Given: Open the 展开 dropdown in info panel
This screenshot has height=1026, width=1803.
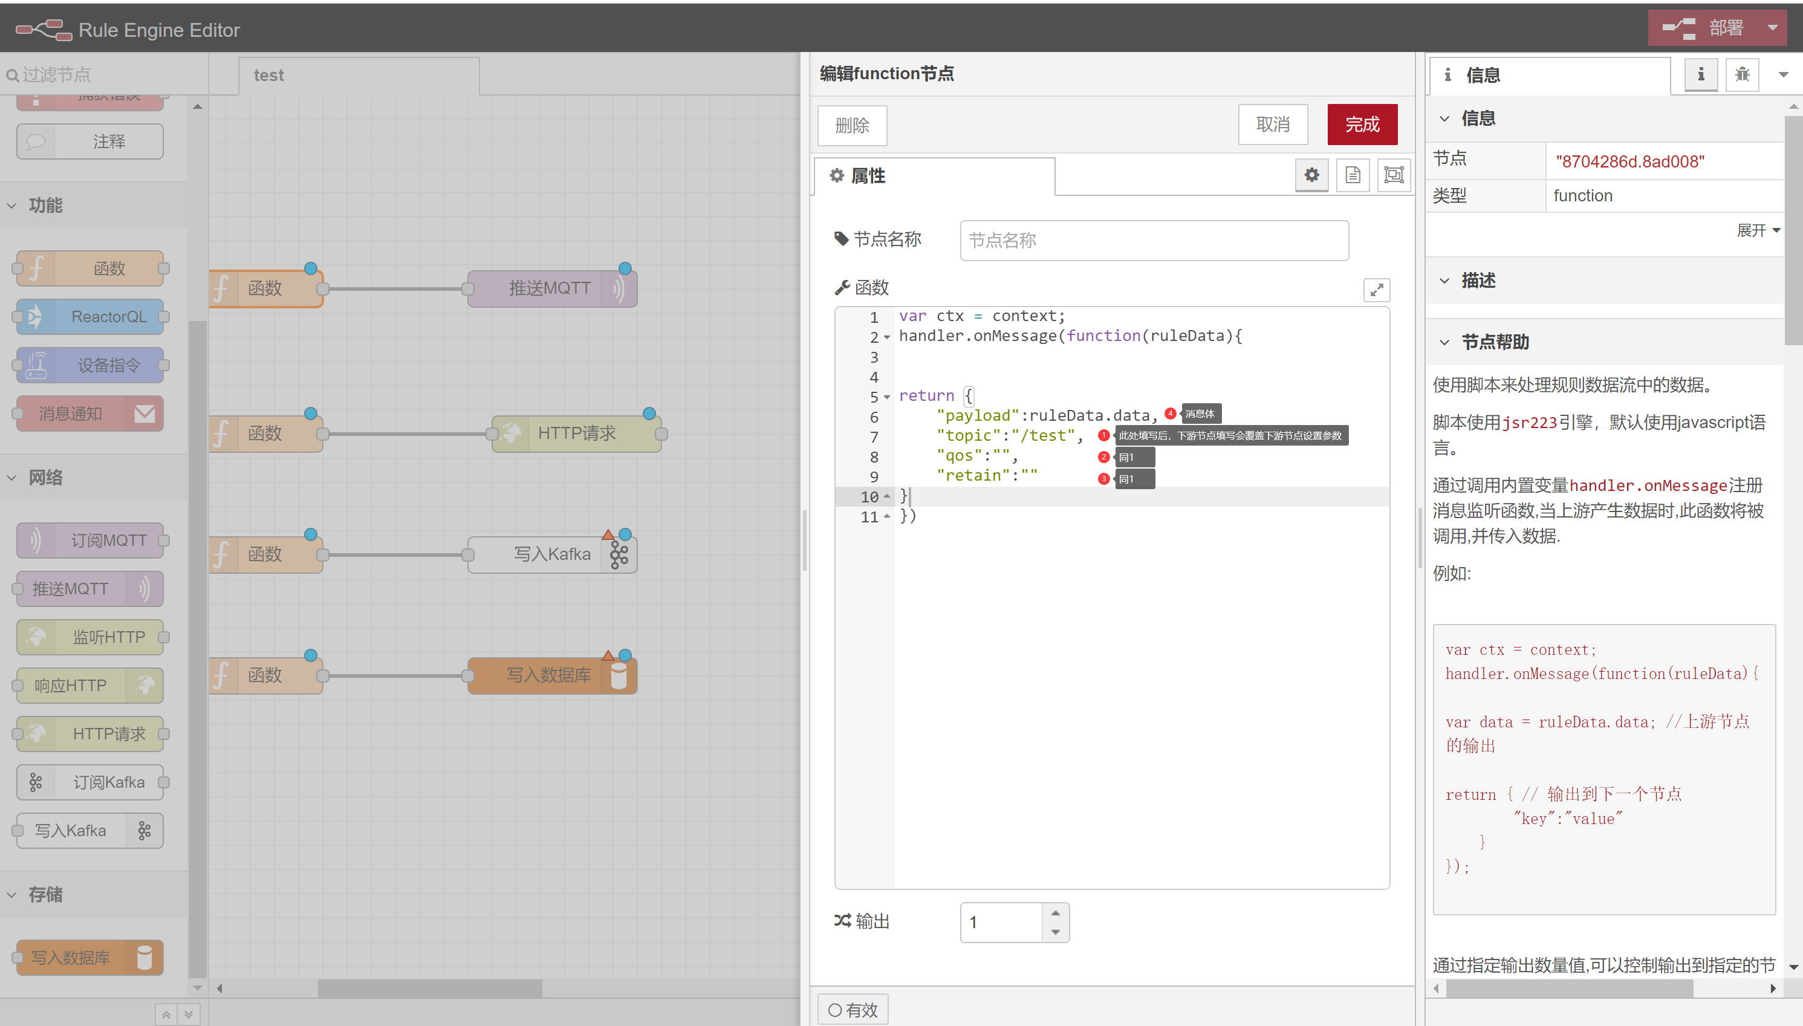Looking at the screenshot, I should (x=1758, y=230).
